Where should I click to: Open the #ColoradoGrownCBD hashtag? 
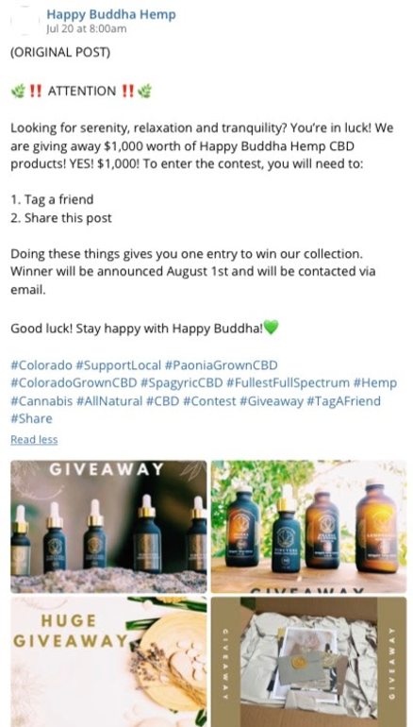pos(74,383)
